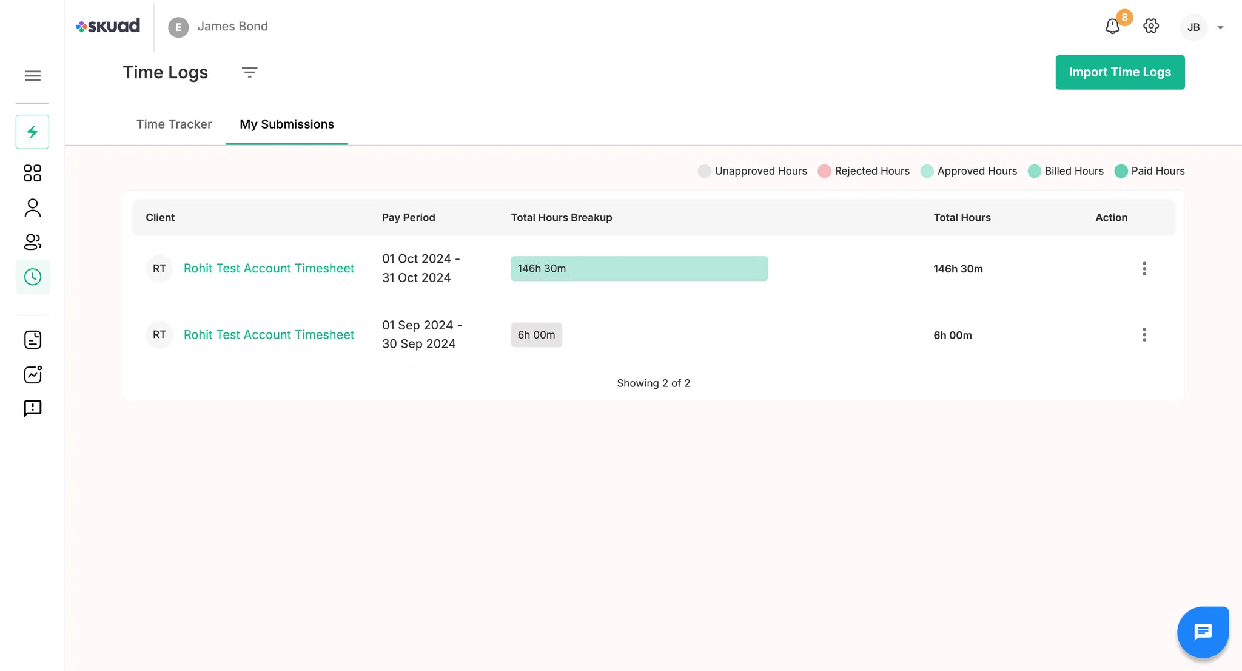This screenshot has width=1242, height=671.
Task: Open the document sticker sidebar icon
Action: (33, 340)
